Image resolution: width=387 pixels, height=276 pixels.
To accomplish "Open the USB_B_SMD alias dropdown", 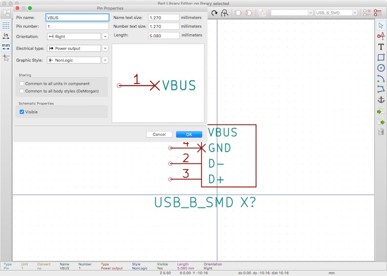I will pos(336,13).
